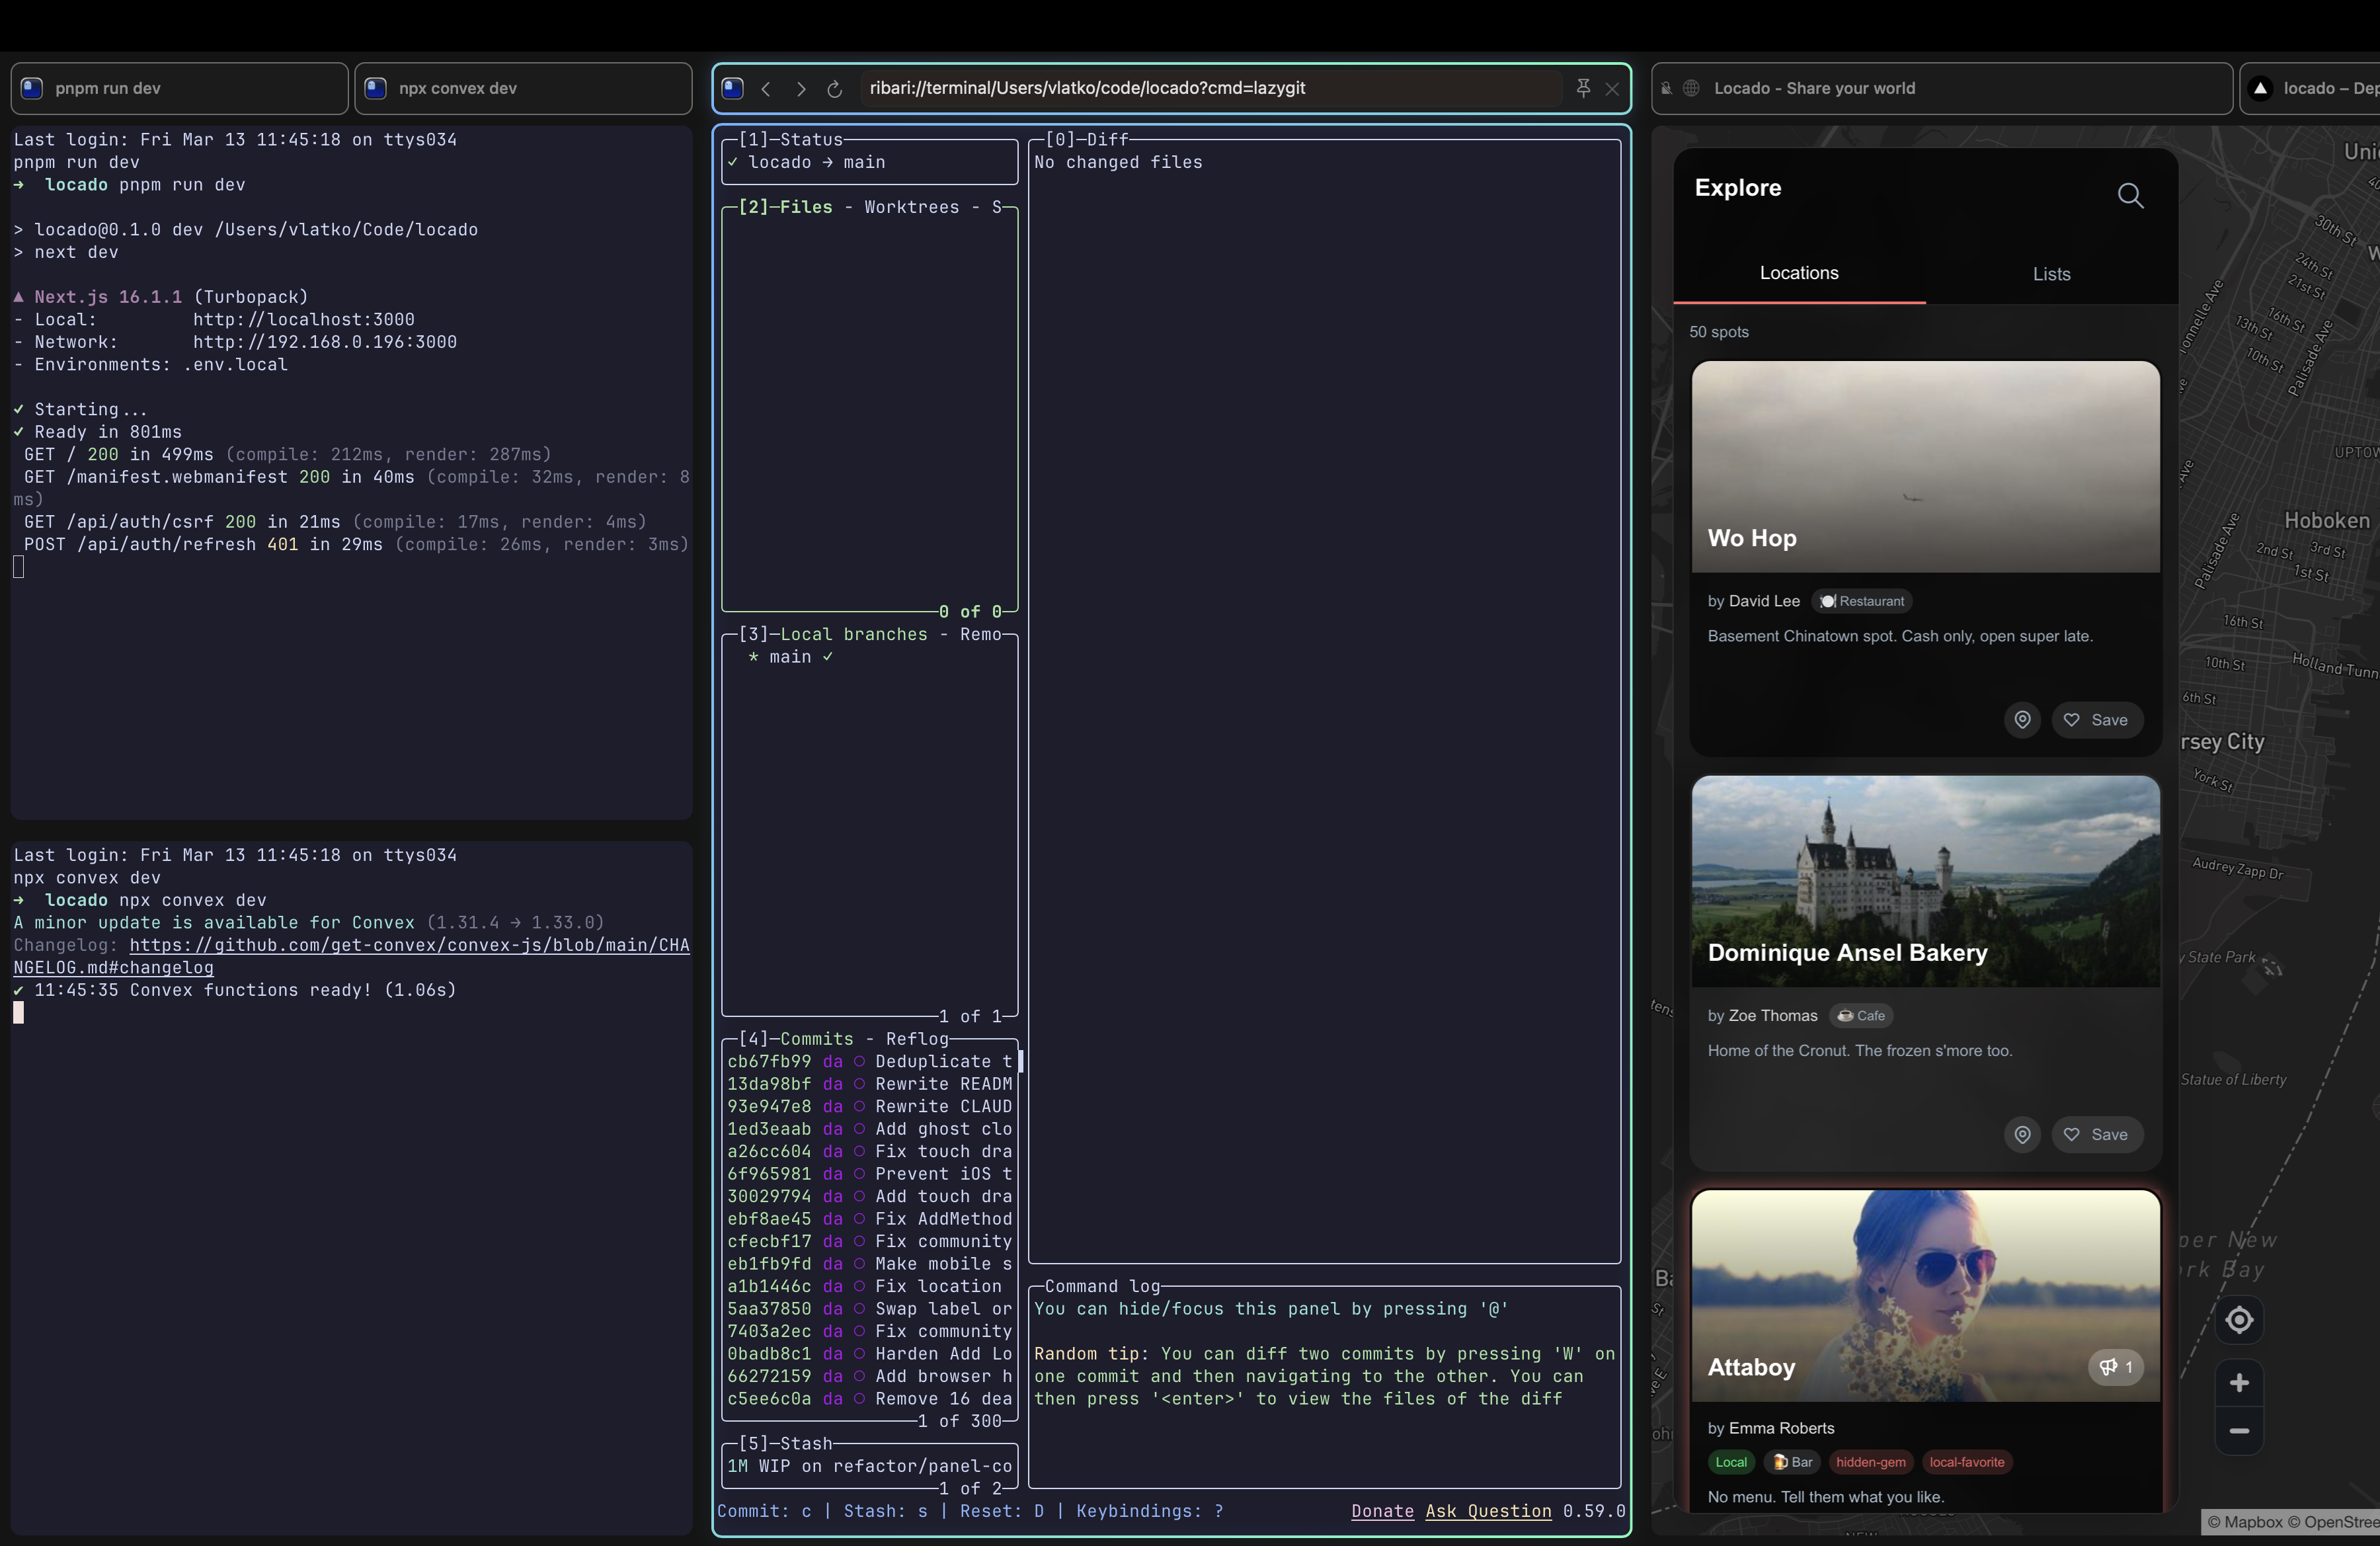Open the Convex changelog GitHub link
This screenshot has height=1546, width=2380.
(x=351, y=956)
